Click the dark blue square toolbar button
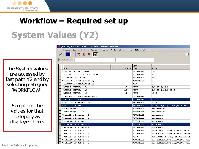The image size is (199, 149). 68,54
